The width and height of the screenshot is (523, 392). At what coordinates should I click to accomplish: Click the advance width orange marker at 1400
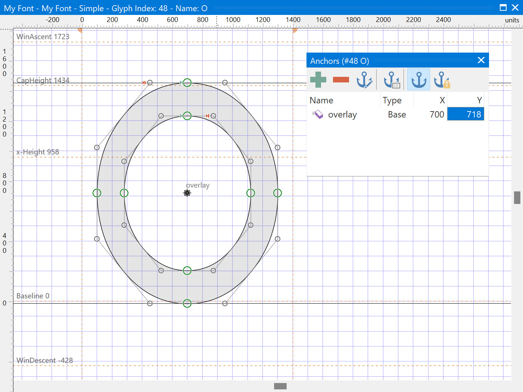point(295,30)
